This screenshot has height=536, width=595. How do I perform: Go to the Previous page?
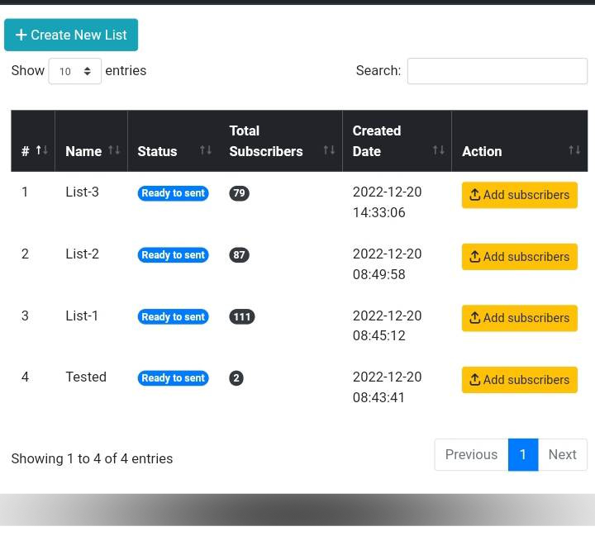(471, 454)
